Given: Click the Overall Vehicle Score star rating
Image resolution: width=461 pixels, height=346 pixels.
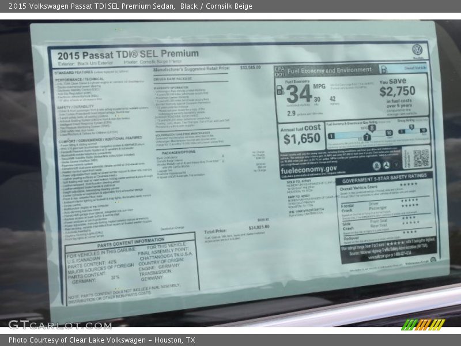Looking at the screenshot, I should click(409, 184).
